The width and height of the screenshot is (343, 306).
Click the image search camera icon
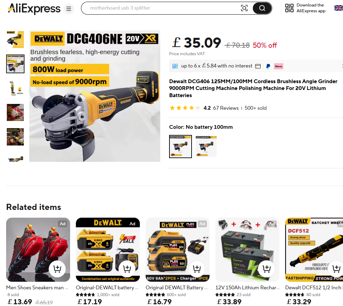[x=244, y=8]
